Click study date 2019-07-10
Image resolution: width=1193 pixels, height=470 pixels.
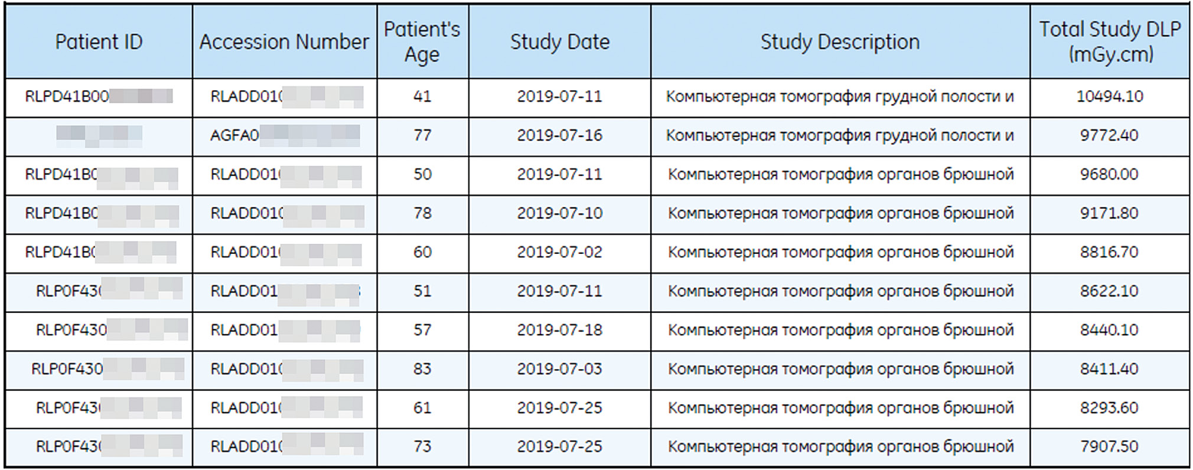(x=559, y=213)
